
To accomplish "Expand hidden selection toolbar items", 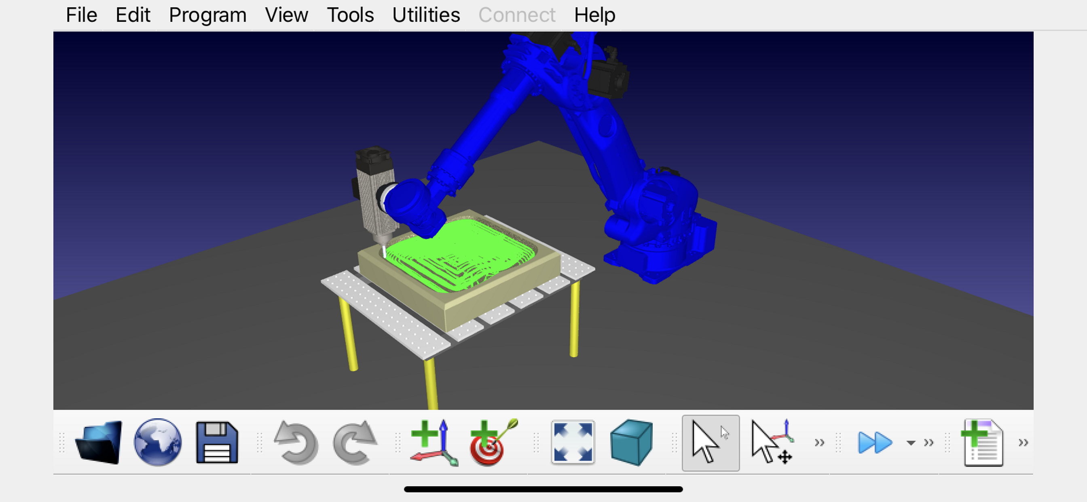I will pos(819,443).
